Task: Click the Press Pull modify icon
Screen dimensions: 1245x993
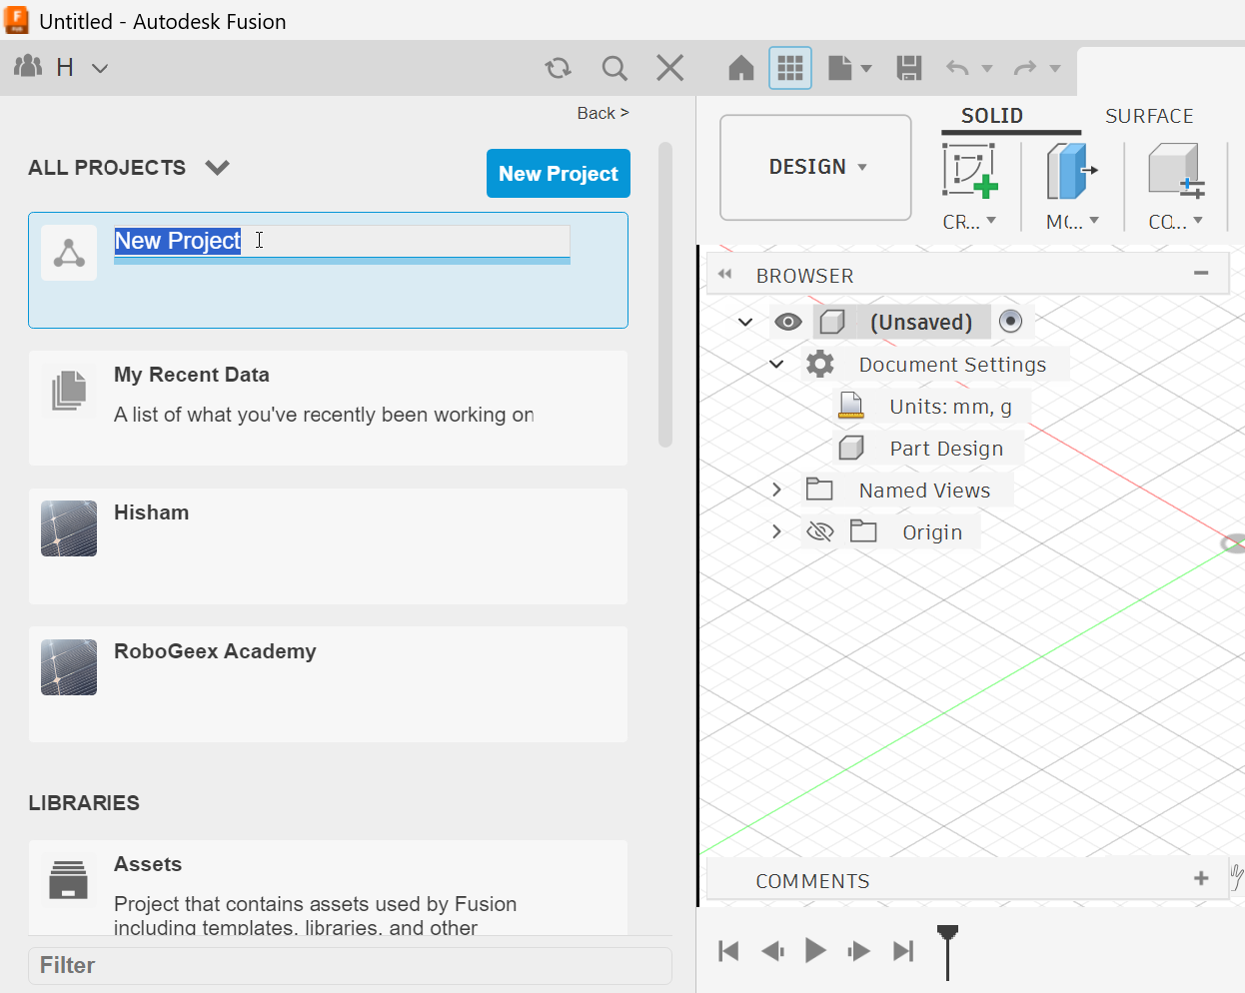Action: [1071, 171]
